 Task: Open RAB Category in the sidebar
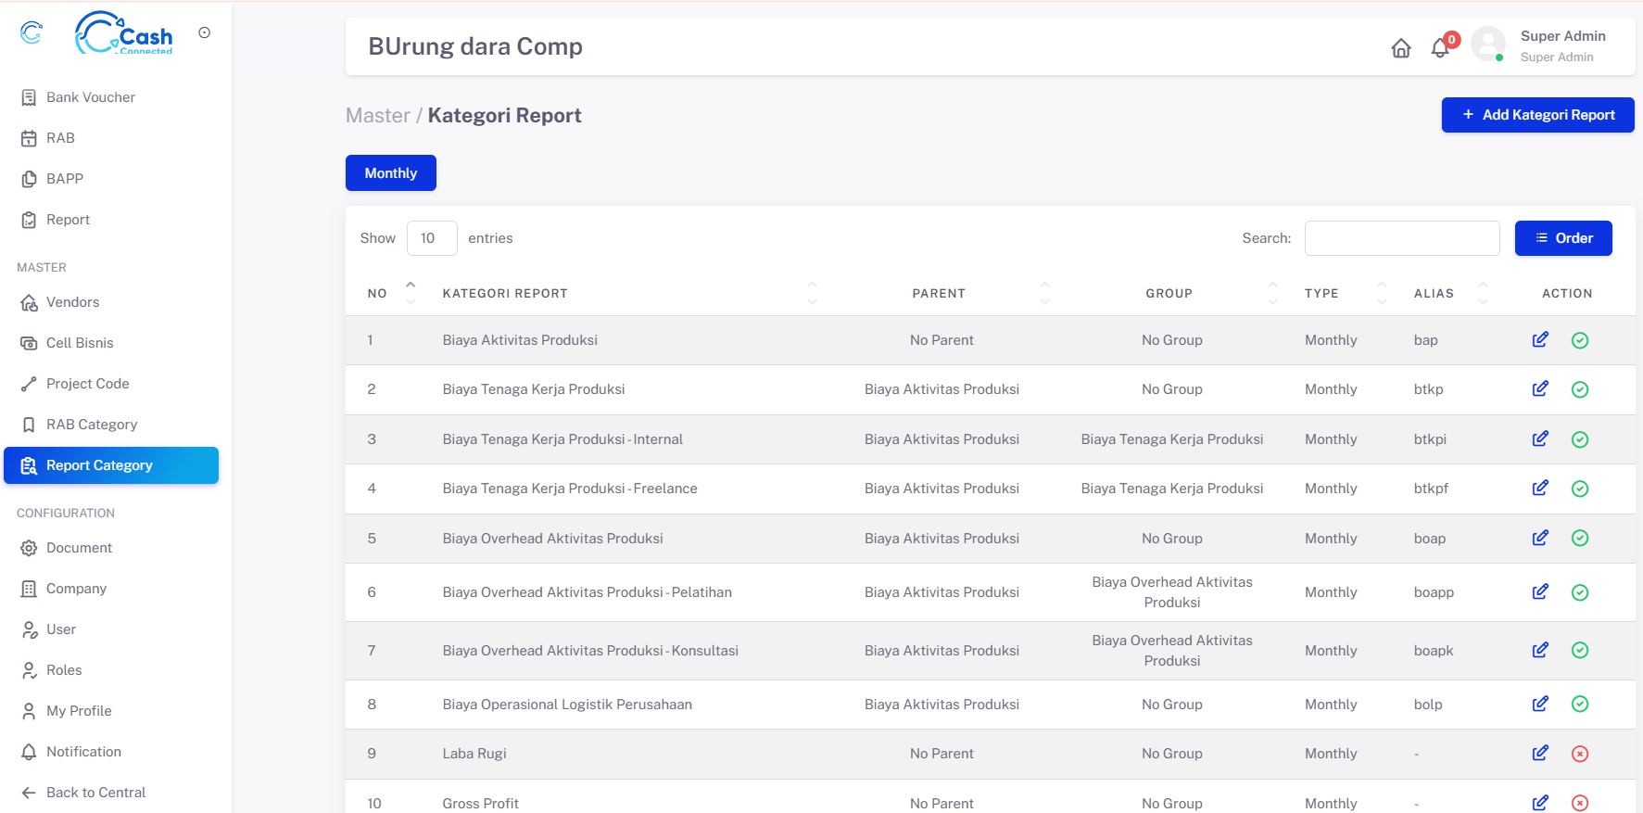(x=92, y=425)
